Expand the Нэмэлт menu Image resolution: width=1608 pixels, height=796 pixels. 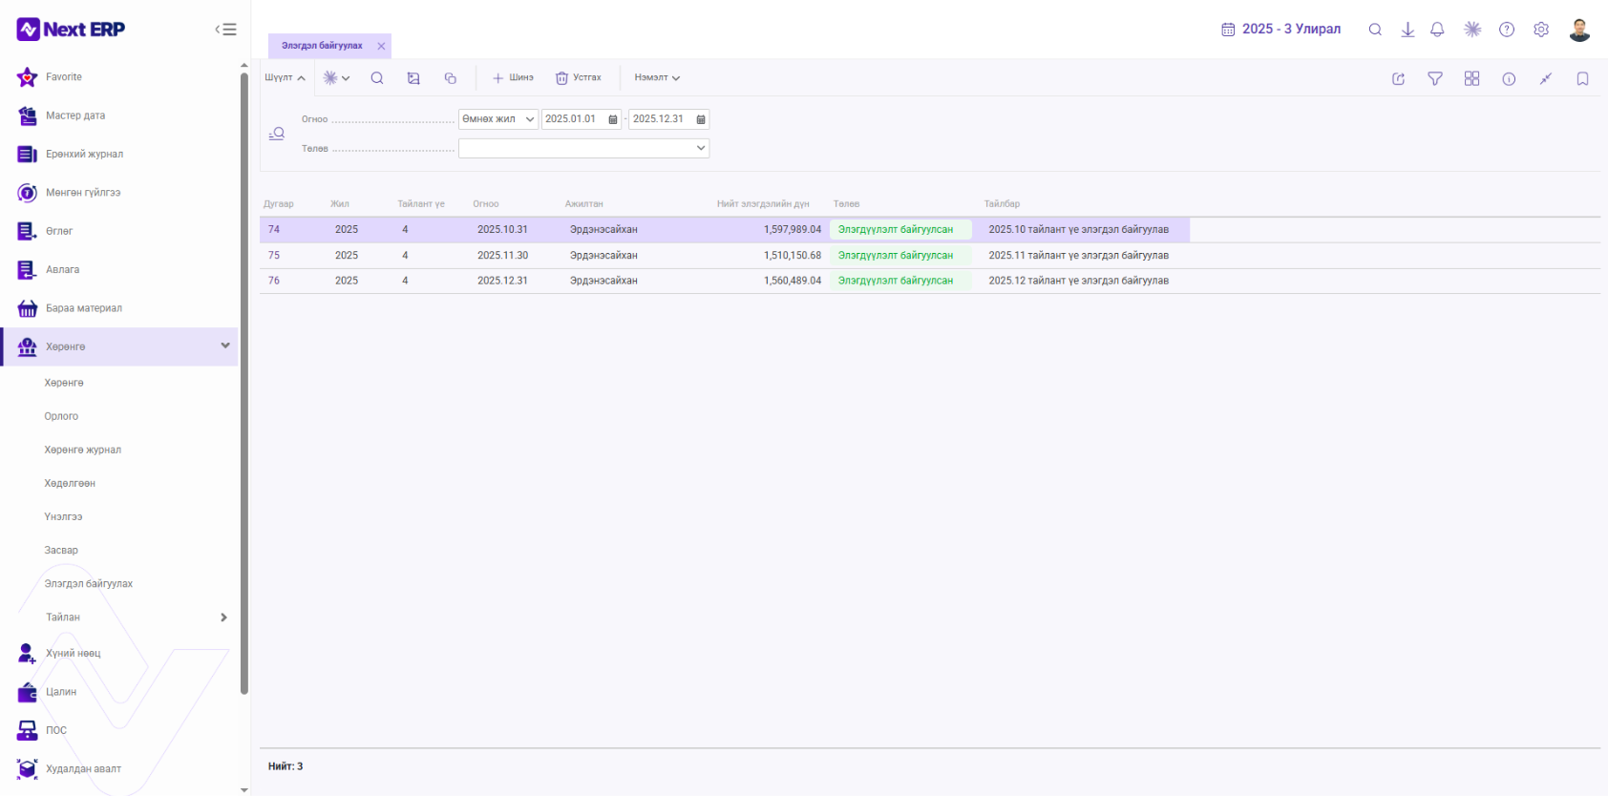click(657, 78)
